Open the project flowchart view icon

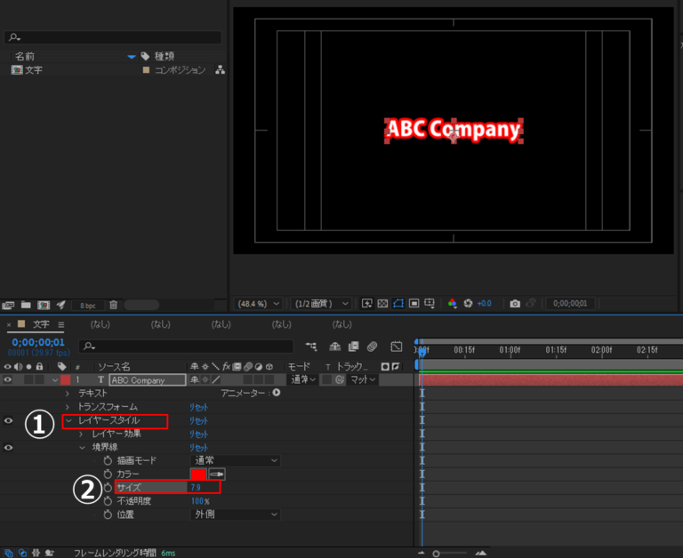(x=220, y=70)
